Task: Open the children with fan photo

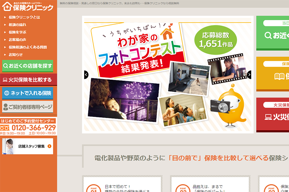Action: coord(183,111)
